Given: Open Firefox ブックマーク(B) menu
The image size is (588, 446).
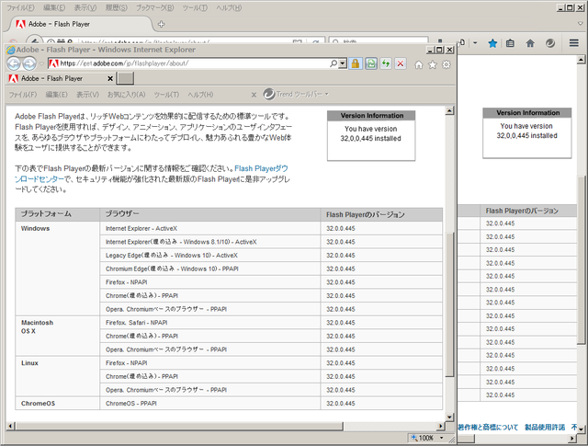Looking at the screenshot, I should 155,8.
